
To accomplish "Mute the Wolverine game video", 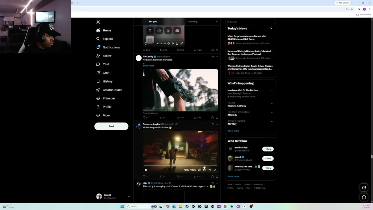I will [199, 170].
